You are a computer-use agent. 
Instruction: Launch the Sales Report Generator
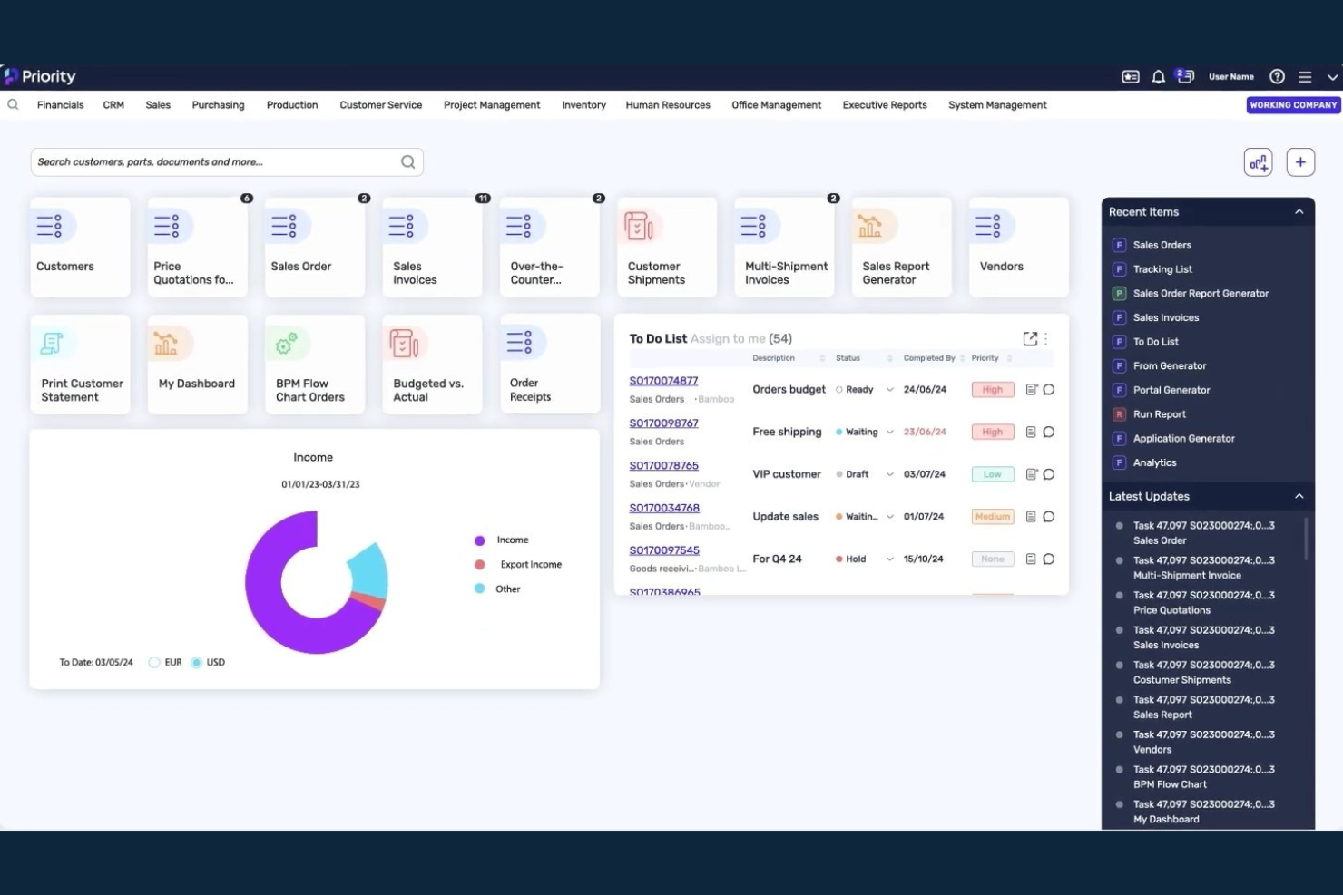899,247
